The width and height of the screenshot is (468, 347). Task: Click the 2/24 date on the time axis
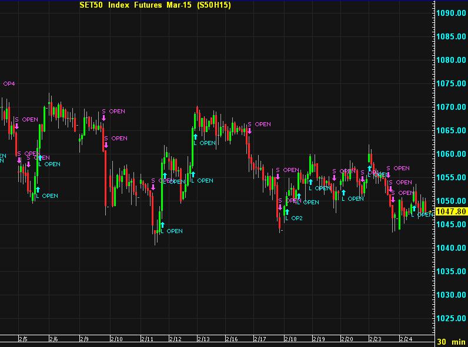[x=405, y=339]
